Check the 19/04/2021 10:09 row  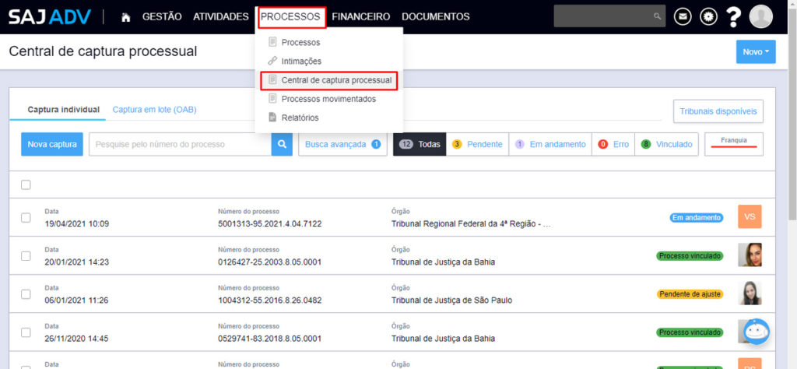point(26,217)
